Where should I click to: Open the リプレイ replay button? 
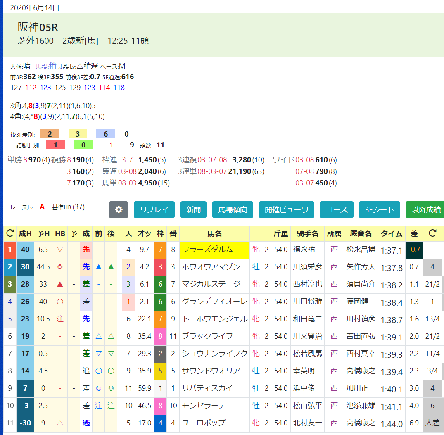coord(154,209)
